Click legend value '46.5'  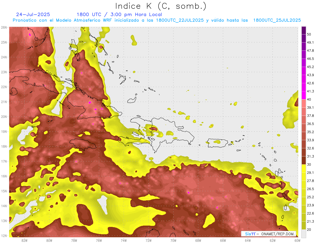pyautogui.click(x=310, y=59)
